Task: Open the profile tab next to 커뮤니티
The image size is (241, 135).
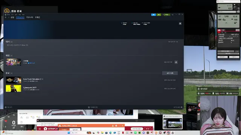Action: pos(38,18)
